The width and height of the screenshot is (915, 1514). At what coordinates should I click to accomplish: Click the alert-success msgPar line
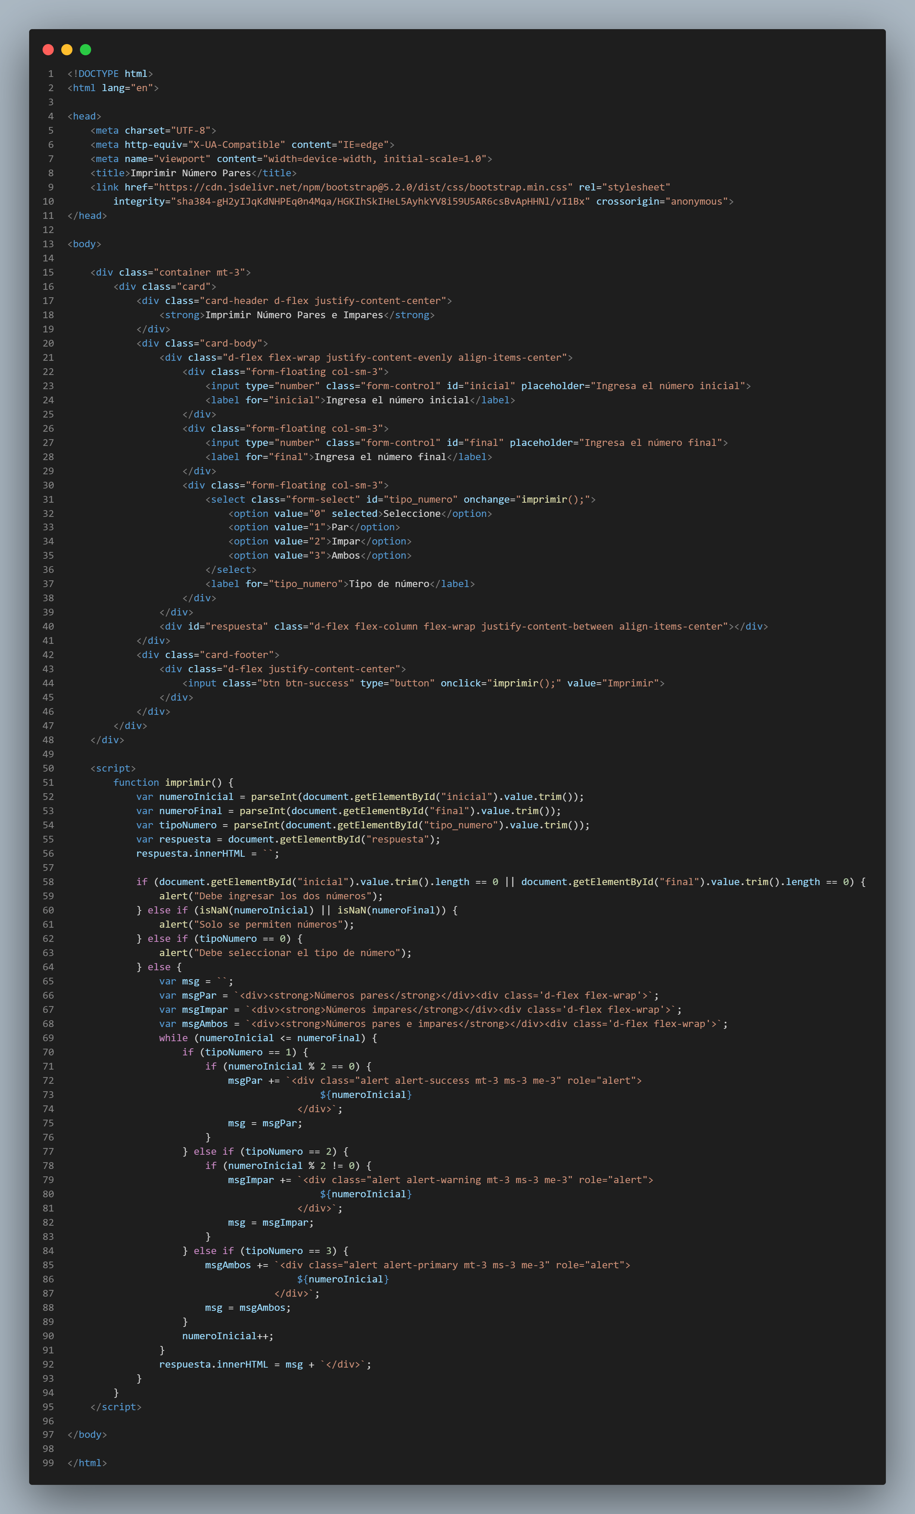point(434,1080)
